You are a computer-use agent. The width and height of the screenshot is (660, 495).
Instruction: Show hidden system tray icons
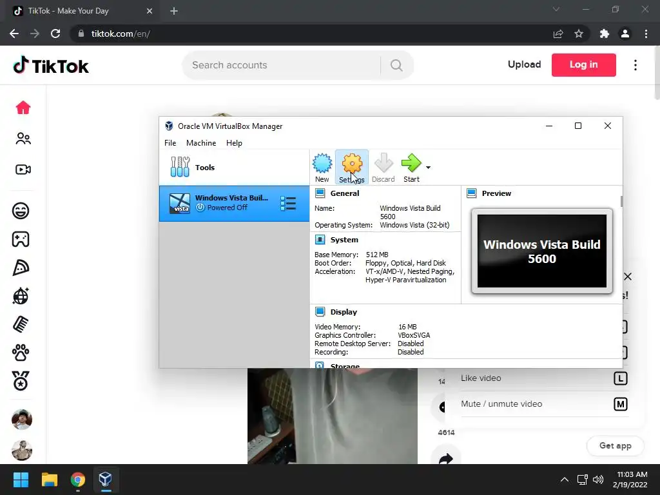565,480
